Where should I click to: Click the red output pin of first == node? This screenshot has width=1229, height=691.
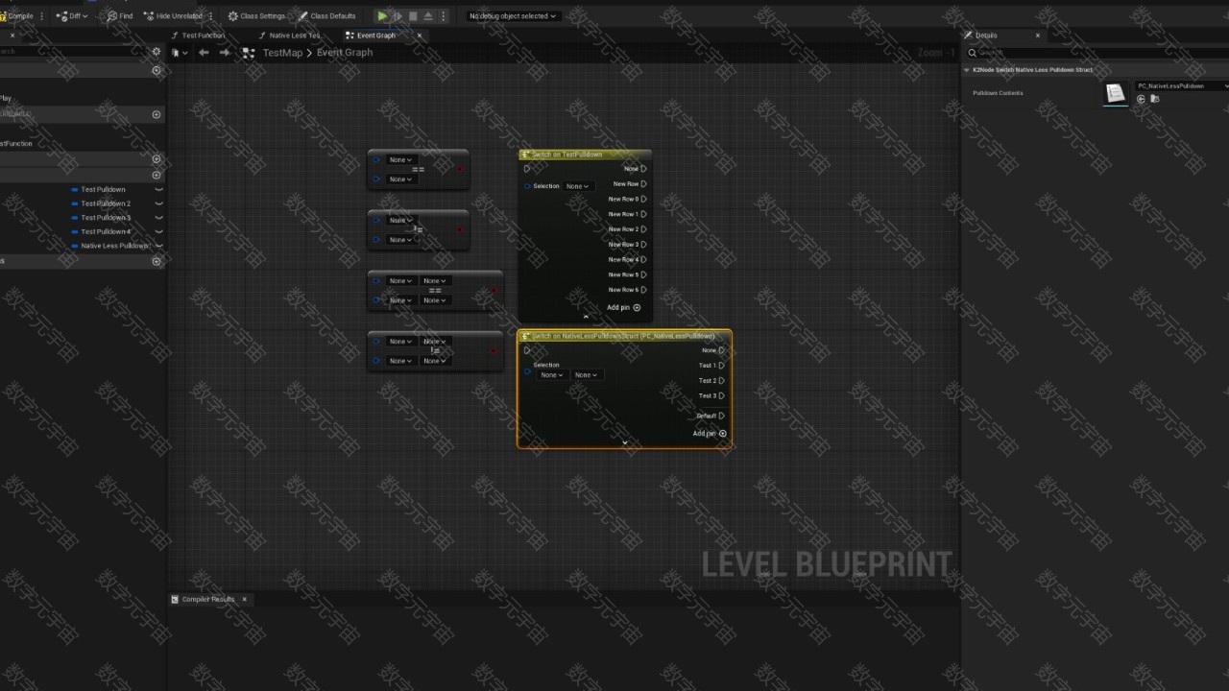460,169
